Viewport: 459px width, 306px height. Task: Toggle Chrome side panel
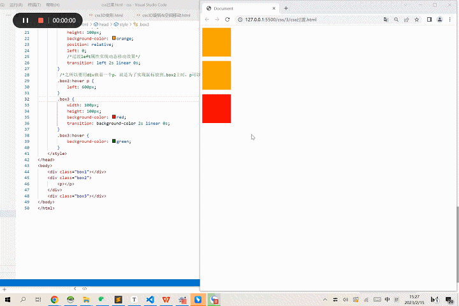pos(429,20)
